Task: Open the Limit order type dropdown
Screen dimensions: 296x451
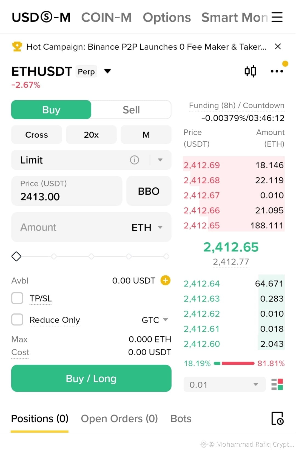Action: (160, 160)
